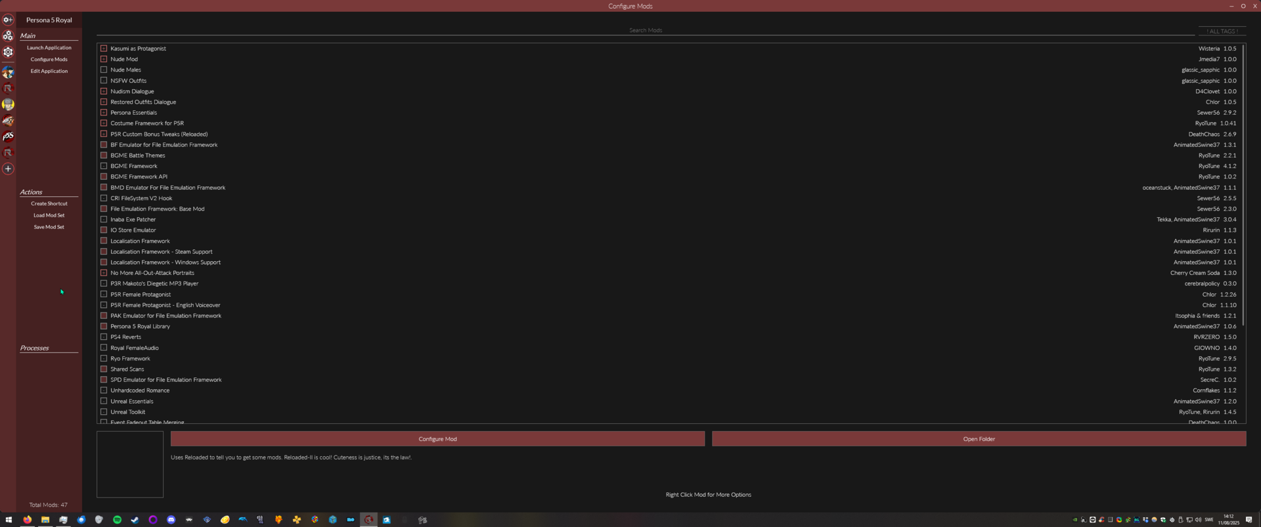Select the Unreal Essentials mod name
The height and width of the screenshot is (527, 1261).
[132, 401]
